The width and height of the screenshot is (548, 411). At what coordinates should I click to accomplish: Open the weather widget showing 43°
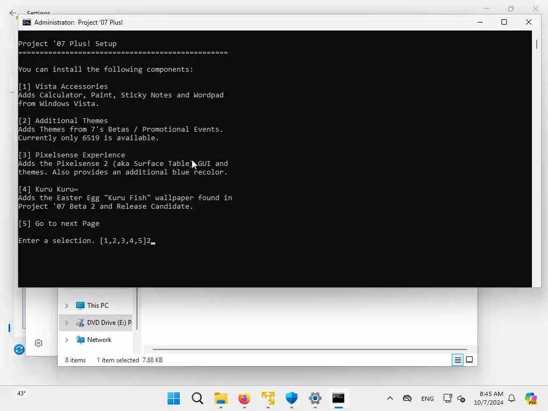tap(21, 393)
